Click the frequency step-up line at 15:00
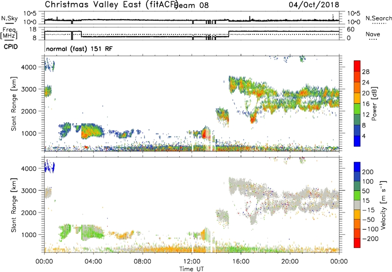392x272 pixels. click(229, 34)
